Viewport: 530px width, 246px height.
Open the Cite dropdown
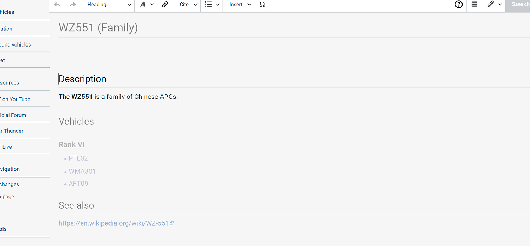click(x=187, y=4)
